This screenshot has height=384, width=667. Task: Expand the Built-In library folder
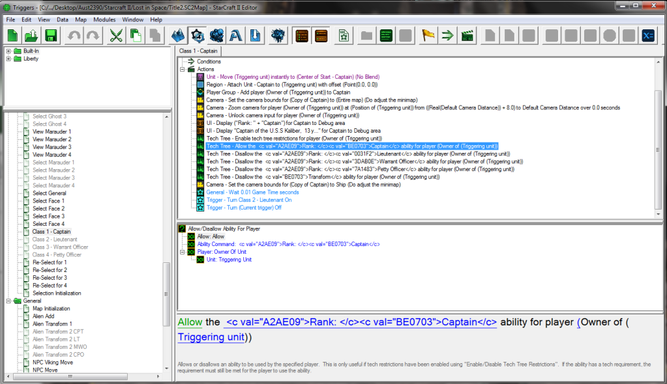8,51
